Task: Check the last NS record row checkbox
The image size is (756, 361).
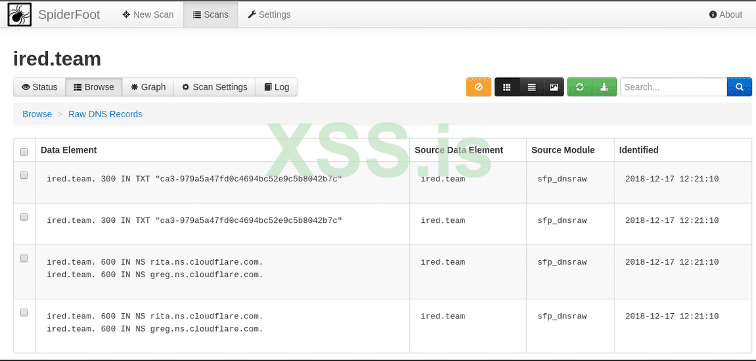Action: [24, 313]
